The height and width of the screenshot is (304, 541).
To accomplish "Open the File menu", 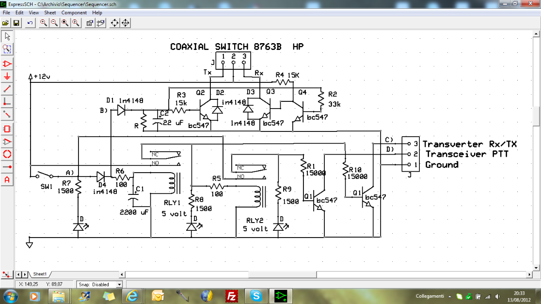I will pos(6,13).
